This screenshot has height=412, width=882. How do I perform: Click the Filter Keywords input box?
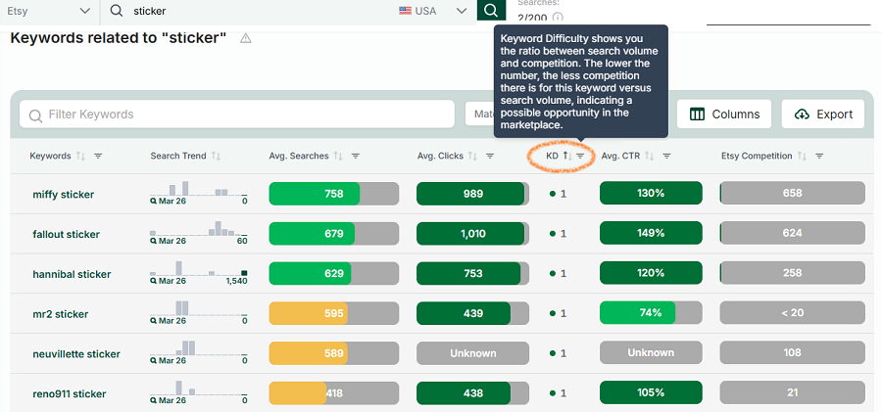click(237, 114)
